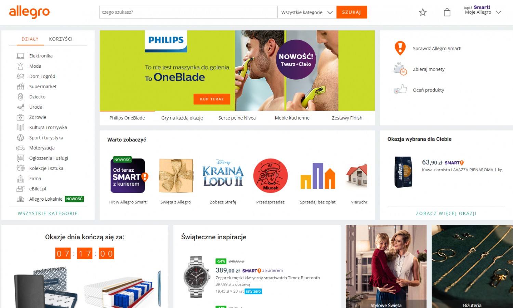This screenshot has width=513, height=308.
Task: Click the Elektronika laptop icon
Action: [x=21, y=56]
